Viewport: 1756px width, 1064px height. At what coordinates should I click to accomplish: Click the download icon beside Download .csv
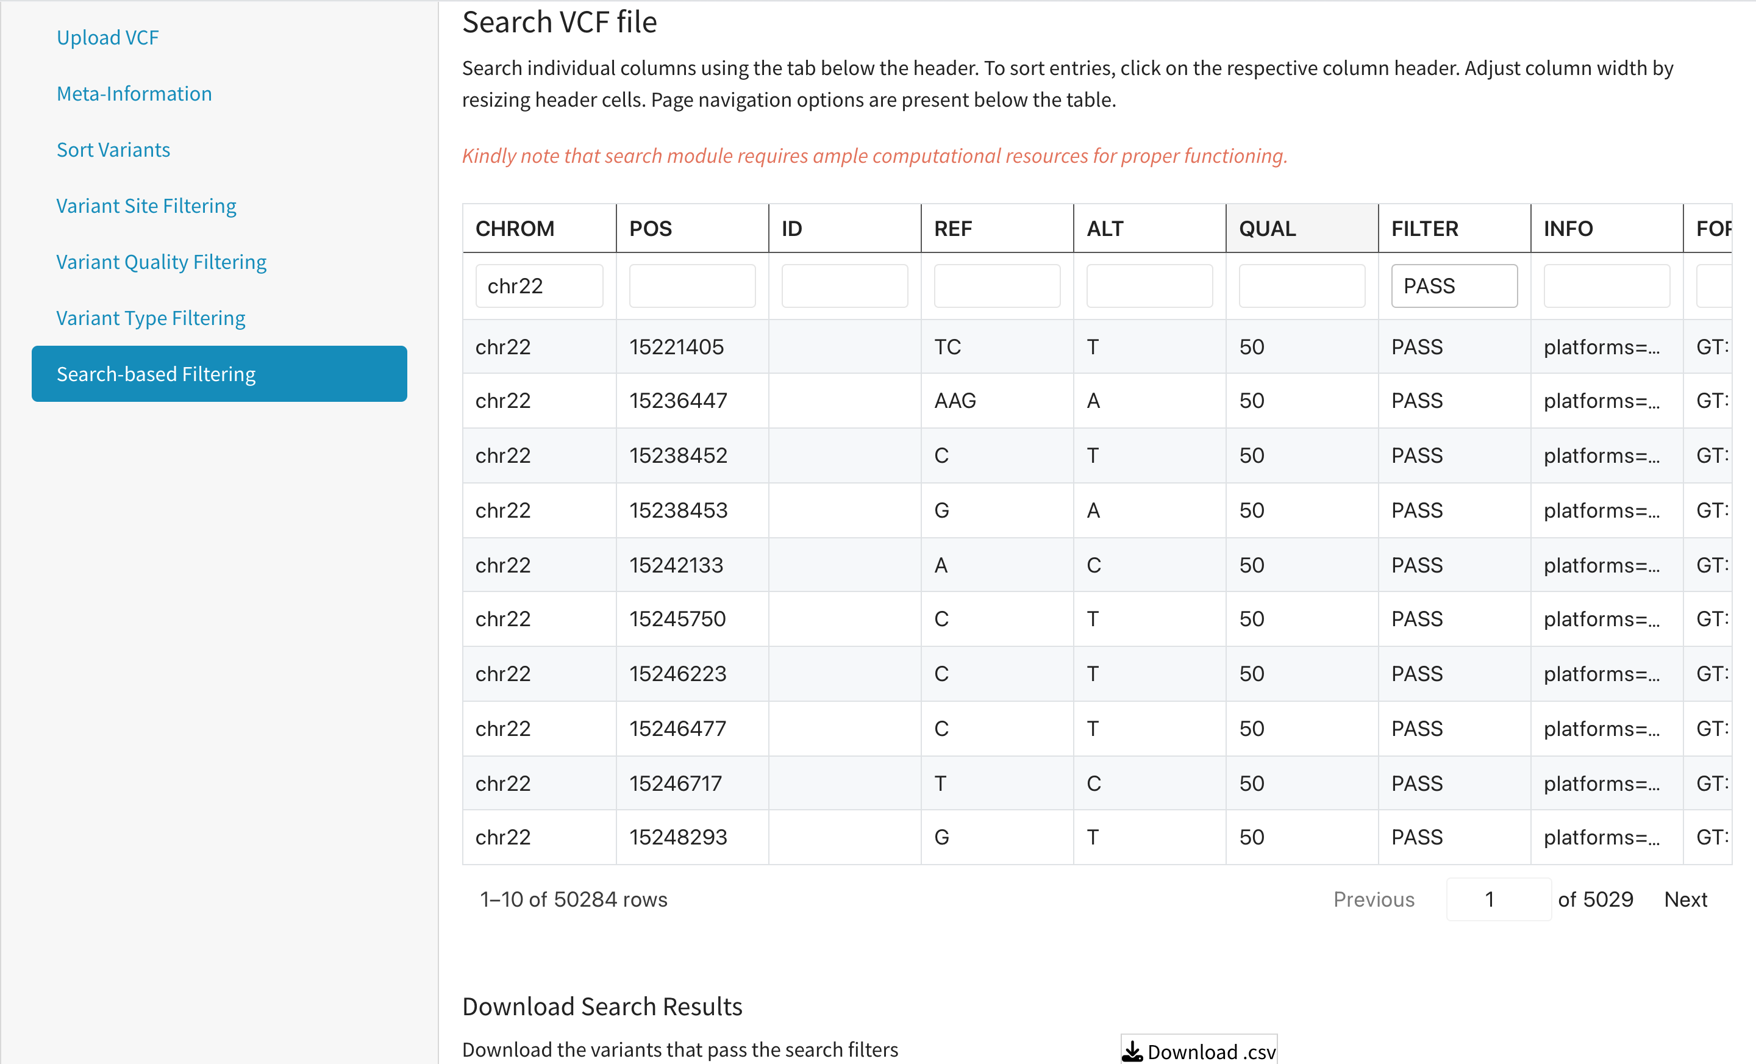tap(1132, 1051)
